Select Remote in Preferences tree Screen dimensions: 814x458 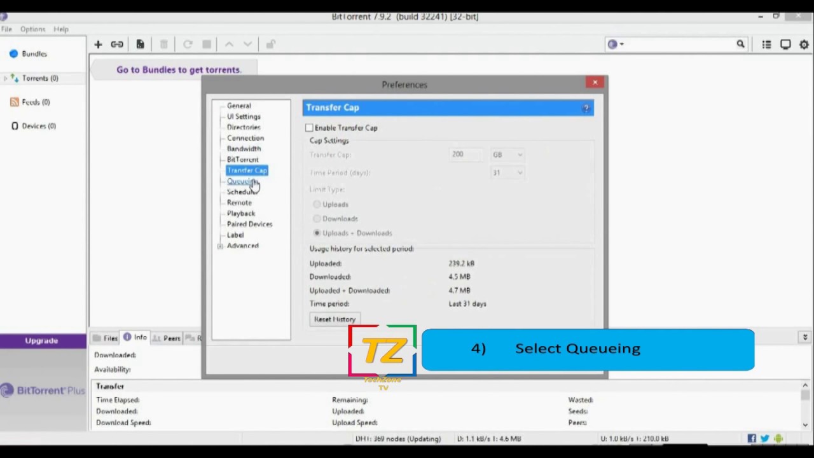(239, 203)
